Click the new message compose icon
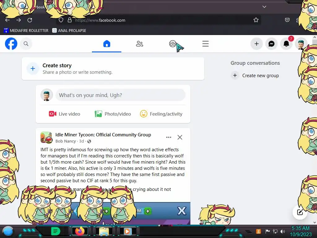317x238 pixels. (300, 212)
